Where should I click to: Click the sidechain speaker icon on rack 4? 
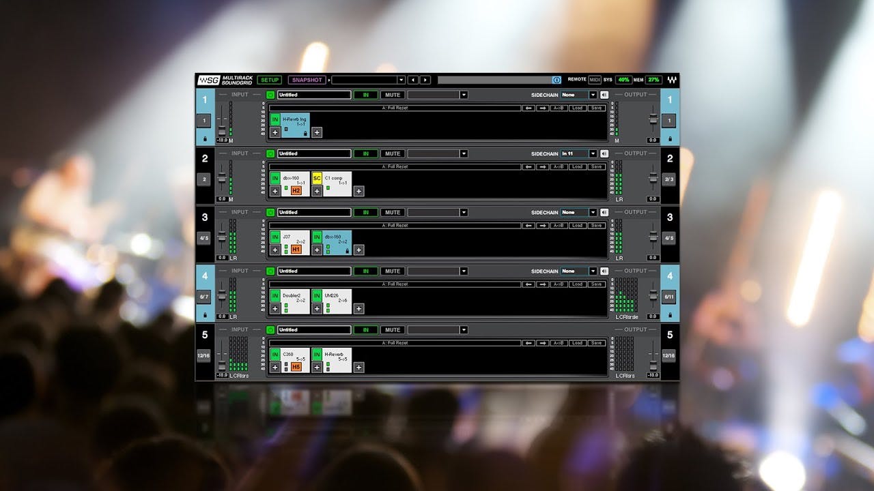click(604, 271)
